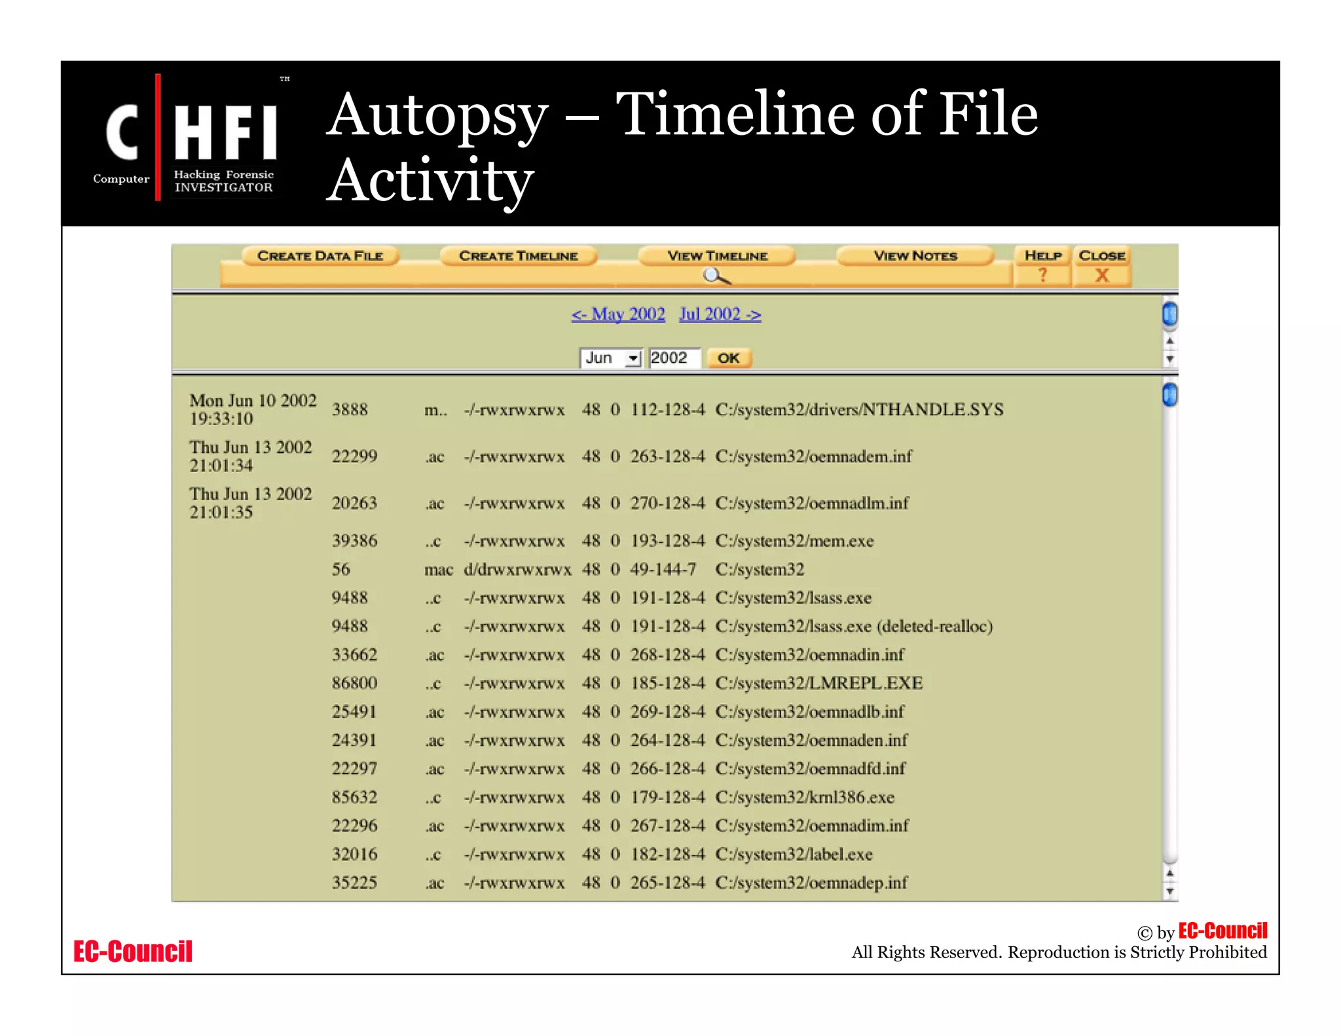1341x1036 pixels.
Task: Select the oemnadin.inf entry
Action: (809, 655)
